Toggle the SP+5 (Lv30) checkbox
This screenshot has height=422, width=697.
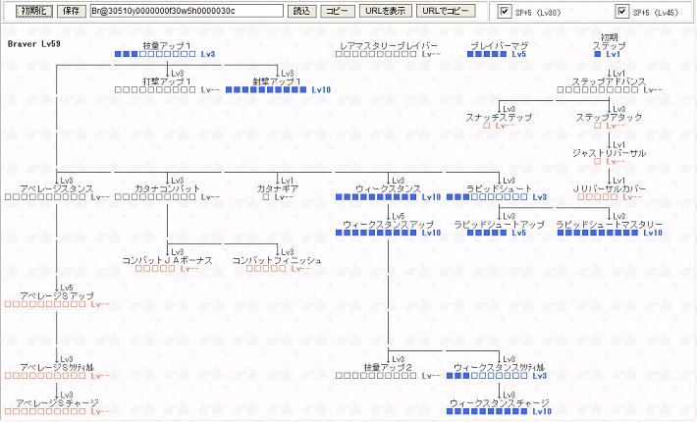pyautogui.click(x=504, y=11)
